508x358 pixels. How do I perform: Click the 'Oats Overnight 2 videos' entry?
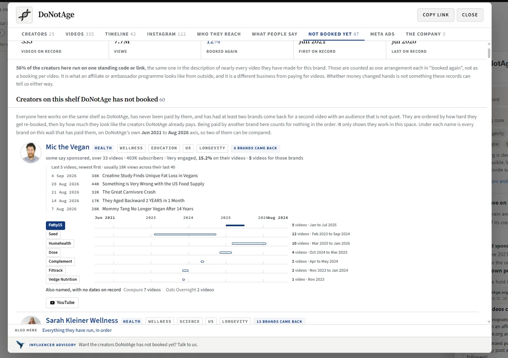[x=190, y=290]
